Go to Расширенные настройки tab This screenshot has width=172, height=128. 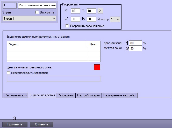(x=120, y=95)
